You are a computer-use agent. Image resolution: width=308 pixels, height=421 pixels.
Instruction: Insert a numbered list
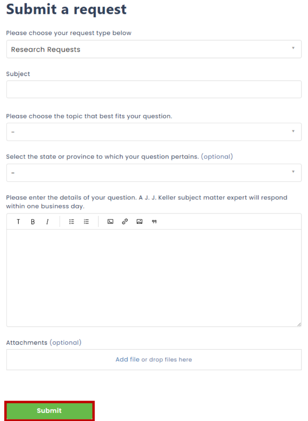tap(86, 222)
